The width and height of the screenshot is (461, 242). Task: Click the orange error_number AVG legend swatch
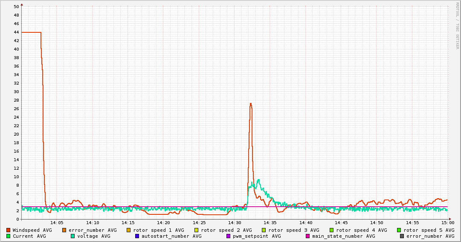tap(64, 230)
